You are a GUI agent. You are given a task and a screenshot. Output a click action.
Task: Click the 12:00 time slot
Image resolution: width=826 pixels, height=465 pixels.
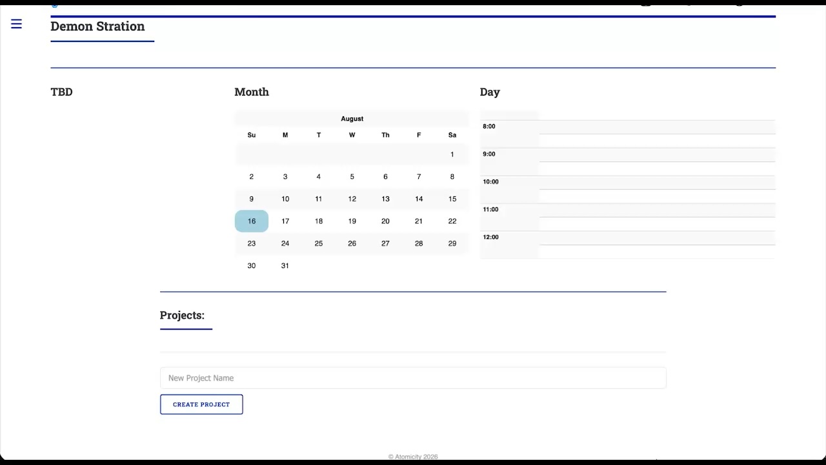tap(627, 238)
